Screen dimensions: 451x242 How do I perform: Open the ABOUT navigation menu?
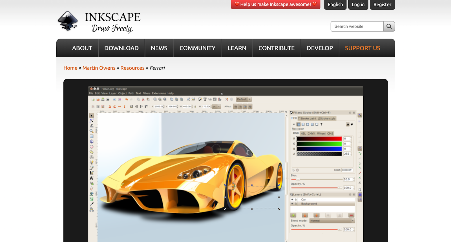click(82, 48)
